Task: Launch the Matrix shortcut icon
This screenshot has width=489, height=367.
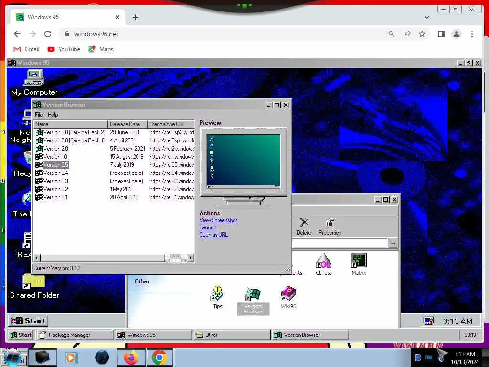Action: (x=359, y=264)
